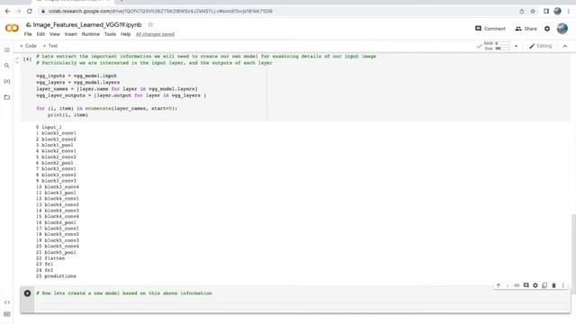Move the selected cell down
Viewport: 576px width, 324px height.
(508, 285)
